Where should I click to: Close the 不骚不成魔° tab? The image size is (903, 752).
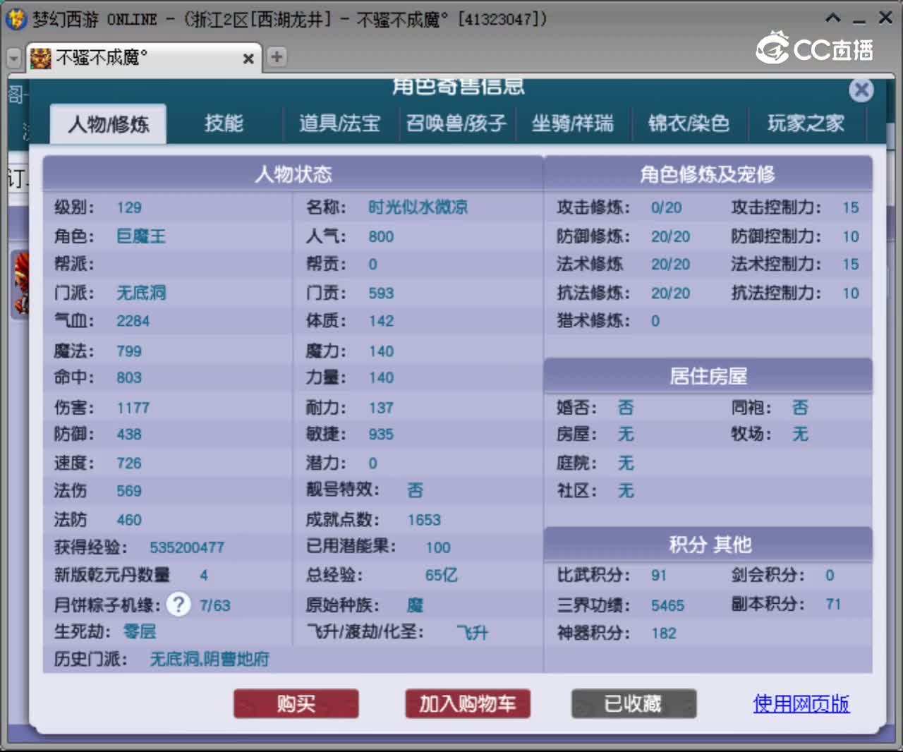pos(248,59)
